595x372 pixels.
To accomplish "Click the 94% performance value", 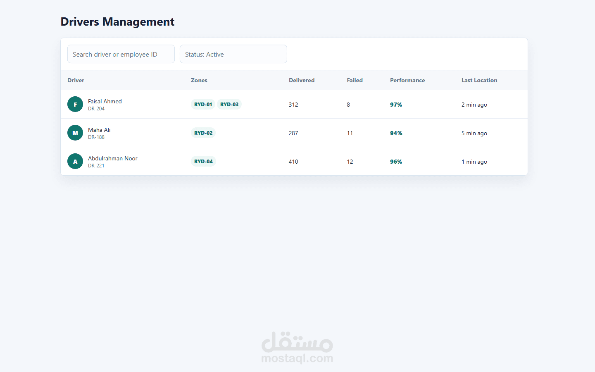I will 396,133.
